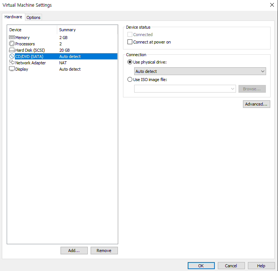Click the Display monitor icon
Viewport: 278px width, 271px height.
12,69
